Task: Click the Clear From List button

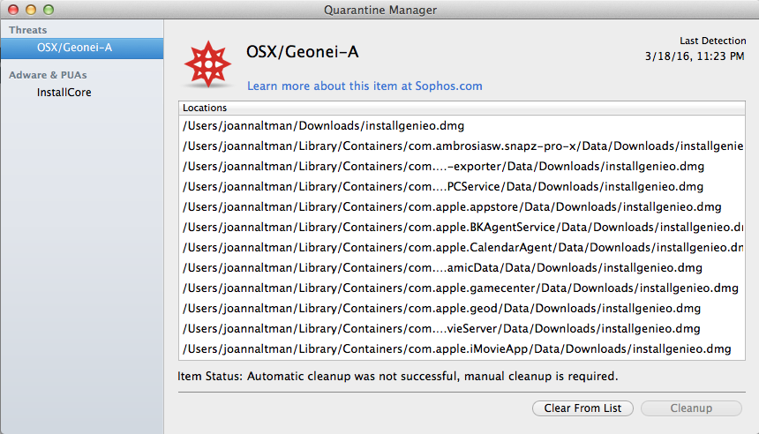Action: tap(582, 408)
